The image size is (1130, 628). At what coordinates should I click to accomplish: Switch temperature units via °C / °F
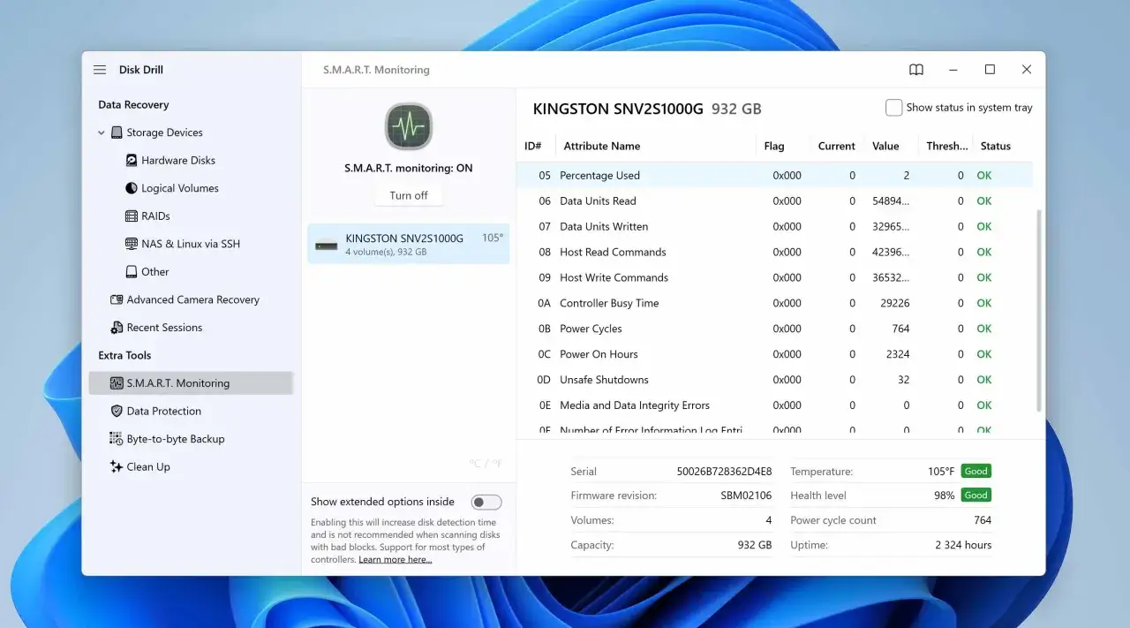486,464
